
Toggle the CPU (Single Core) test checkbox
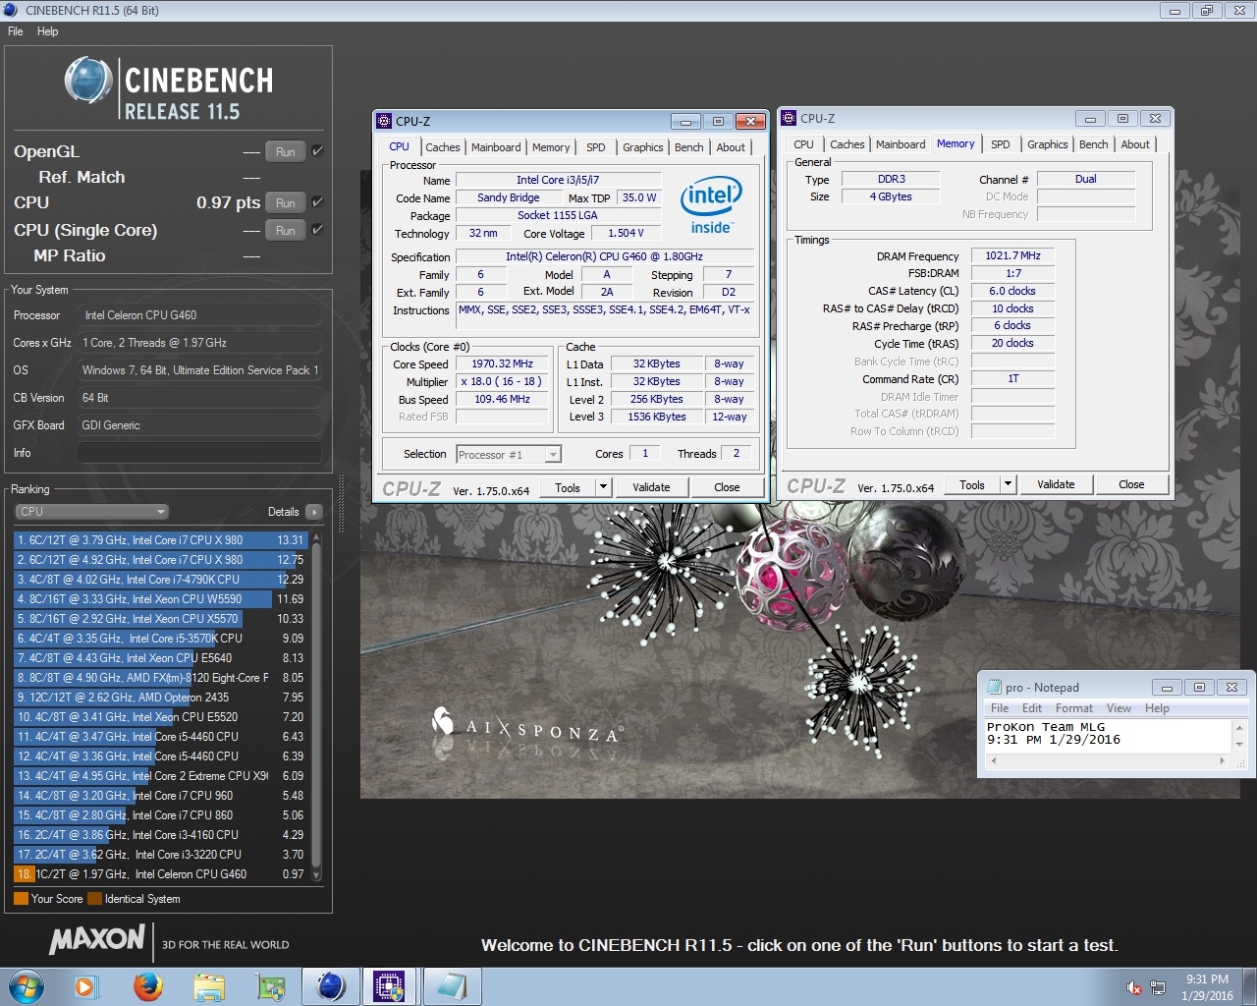point(317,230)
